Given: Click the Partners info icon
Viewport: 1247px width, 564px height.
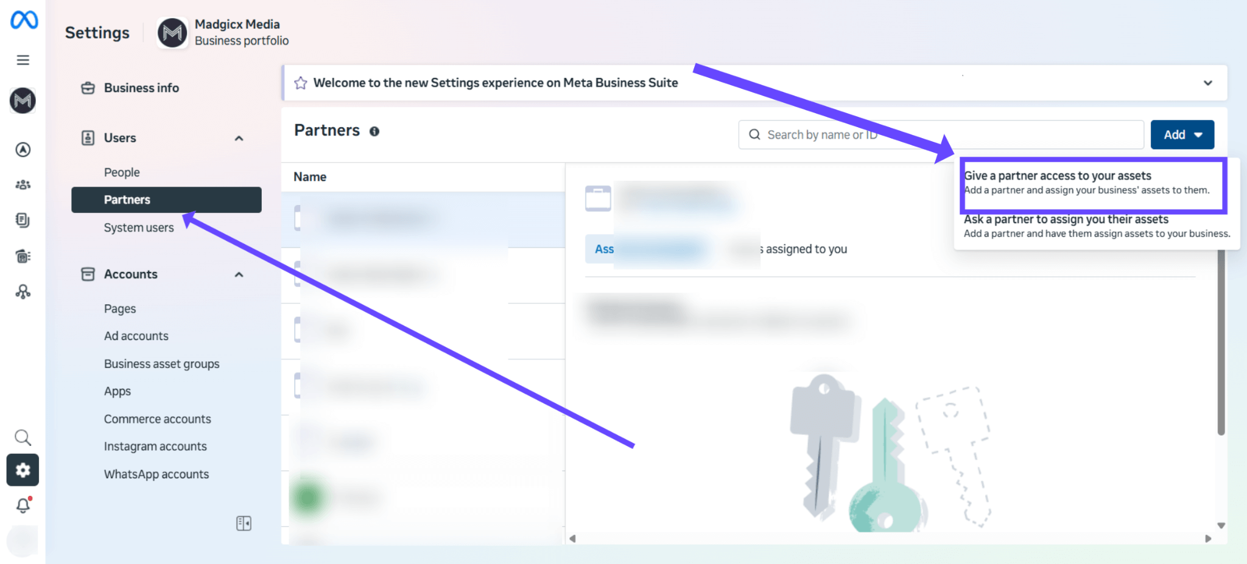Looking at the screenshot, I should 374,131.
